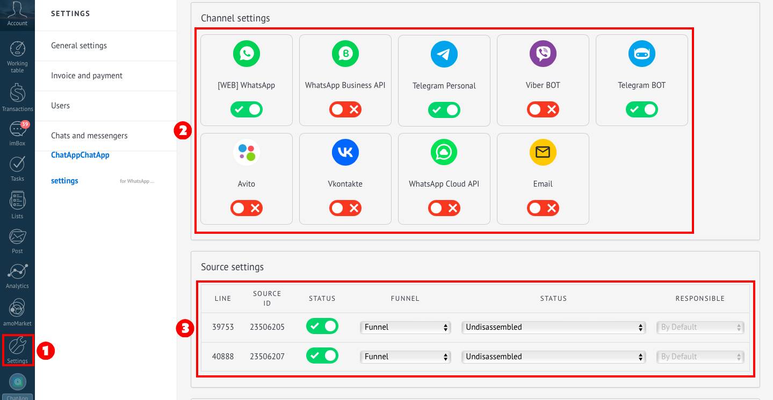Enable the Viber BOT channel toggle
Image resolution: width=773 pixels, height=400 pixels.
543,109
